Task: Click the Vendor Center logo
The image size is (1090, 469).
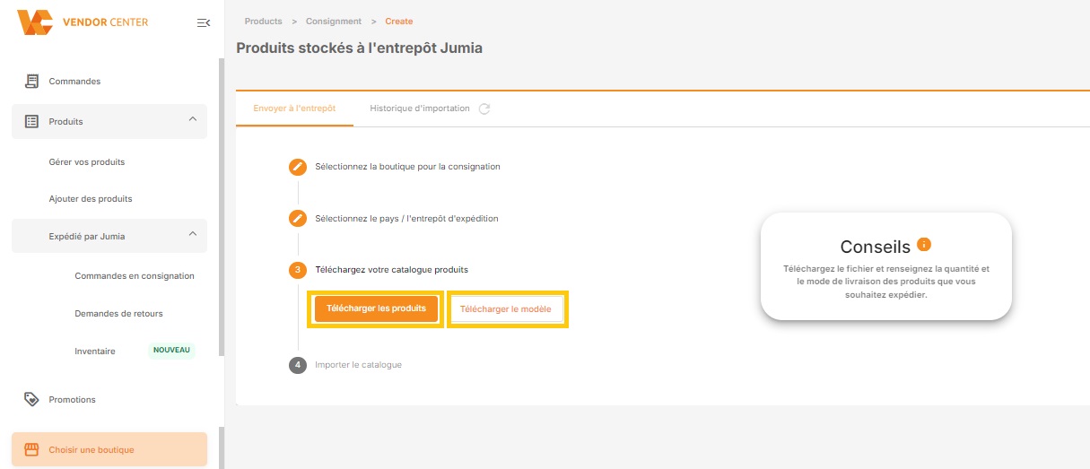Action: (x=83, y=22)
